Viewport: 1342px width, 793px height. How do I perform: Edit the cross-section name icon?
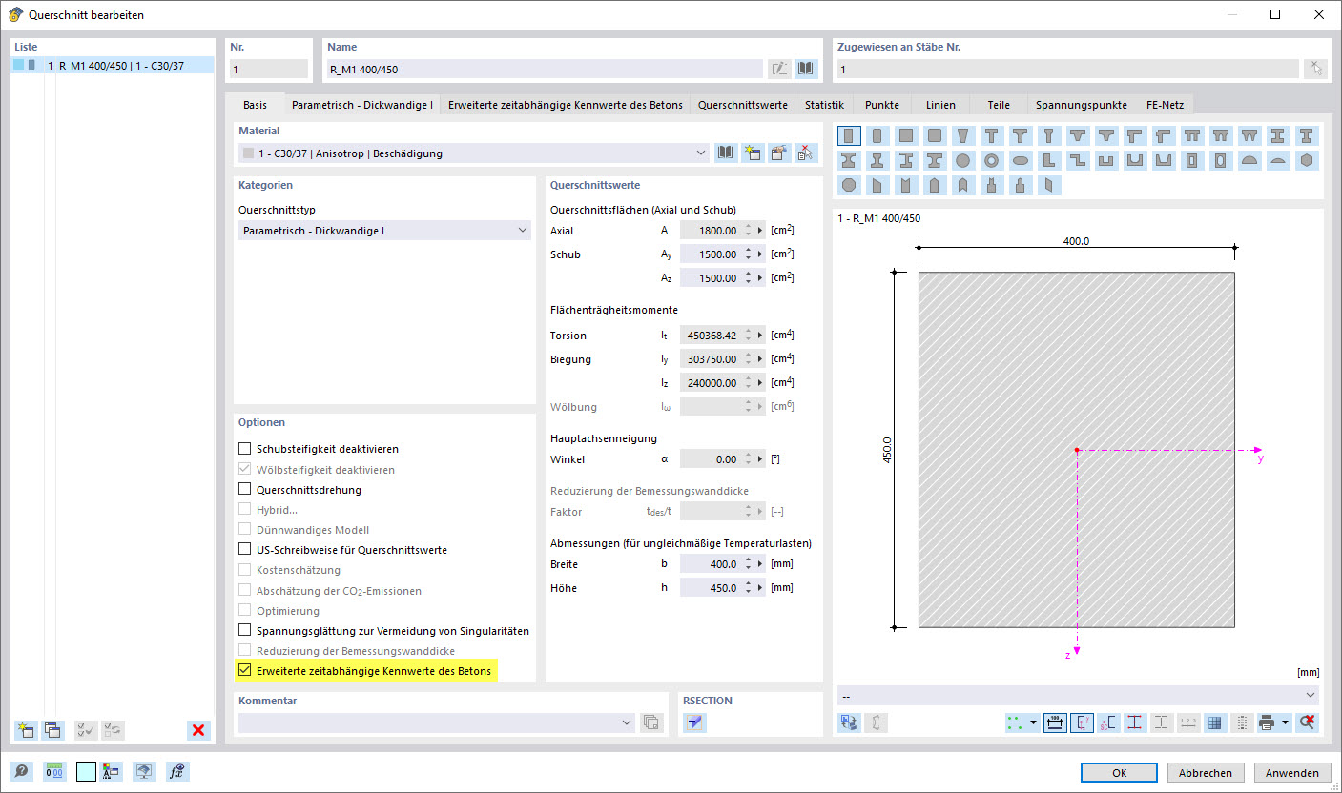[x=779, y=69]
